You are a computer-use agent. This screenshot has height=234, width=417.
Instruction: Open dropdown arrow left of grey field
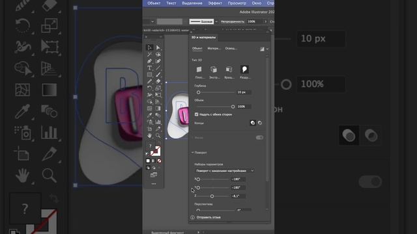(152, 21)
